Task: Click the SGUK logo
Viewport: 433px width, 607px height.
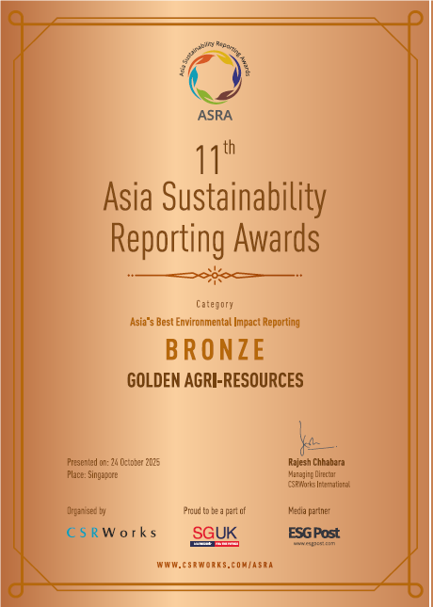Action: click(215, 536)
